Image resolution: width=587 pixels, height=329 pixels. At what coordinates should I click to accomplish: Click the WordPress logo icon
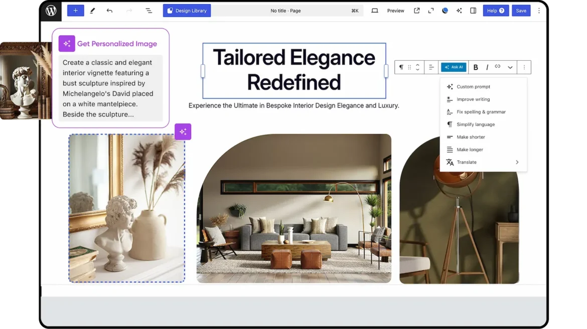[x=51, y=11]
